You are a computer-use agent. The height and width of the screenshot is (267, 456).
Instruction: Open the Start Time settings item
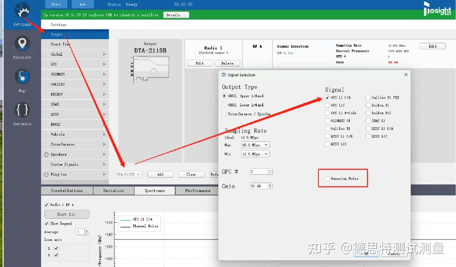pyautogui.click(x=75, y=44)
